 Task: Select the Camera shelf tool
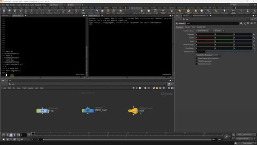coord(136,11)
